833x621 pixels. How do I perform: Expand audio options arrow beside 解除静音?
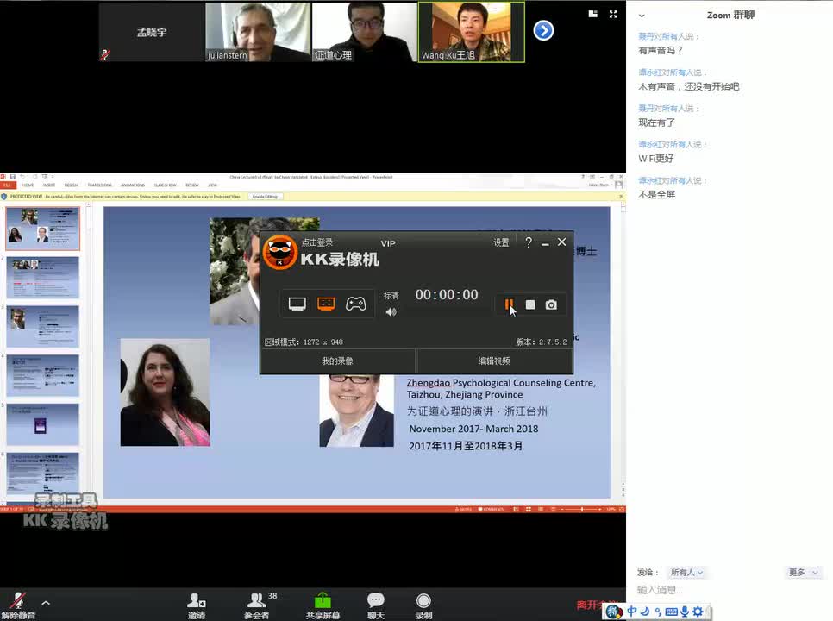pyautogui.click(x=46, y=602)
